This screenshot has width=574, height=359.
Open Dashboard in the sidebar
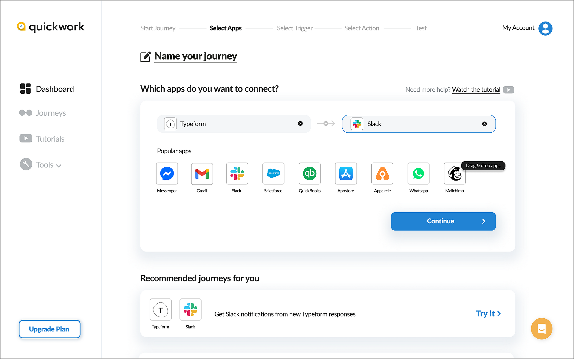(47, 89)
